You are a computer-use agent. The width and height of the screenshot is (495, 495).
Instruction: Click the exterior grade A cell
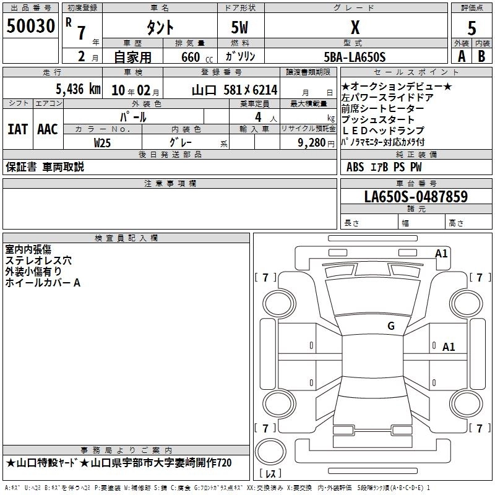[x=461, y=56]
